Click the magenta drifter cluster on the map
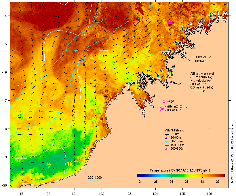 click(x=170, y=22)
